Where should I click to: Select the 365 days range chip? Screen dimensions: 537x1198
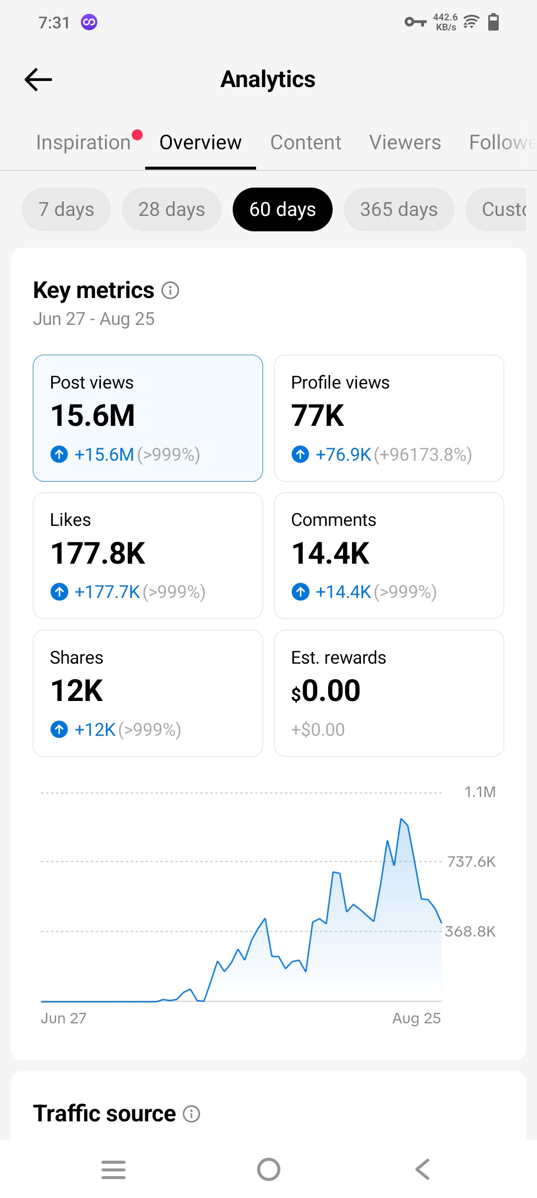click(399, 209)
